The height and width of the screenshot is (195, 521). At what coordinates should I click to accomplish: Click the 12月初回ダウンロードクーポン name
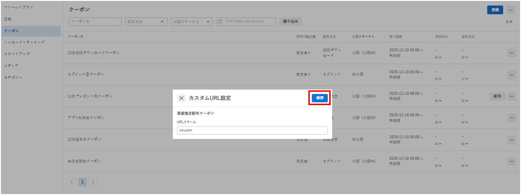coord(94,53)
